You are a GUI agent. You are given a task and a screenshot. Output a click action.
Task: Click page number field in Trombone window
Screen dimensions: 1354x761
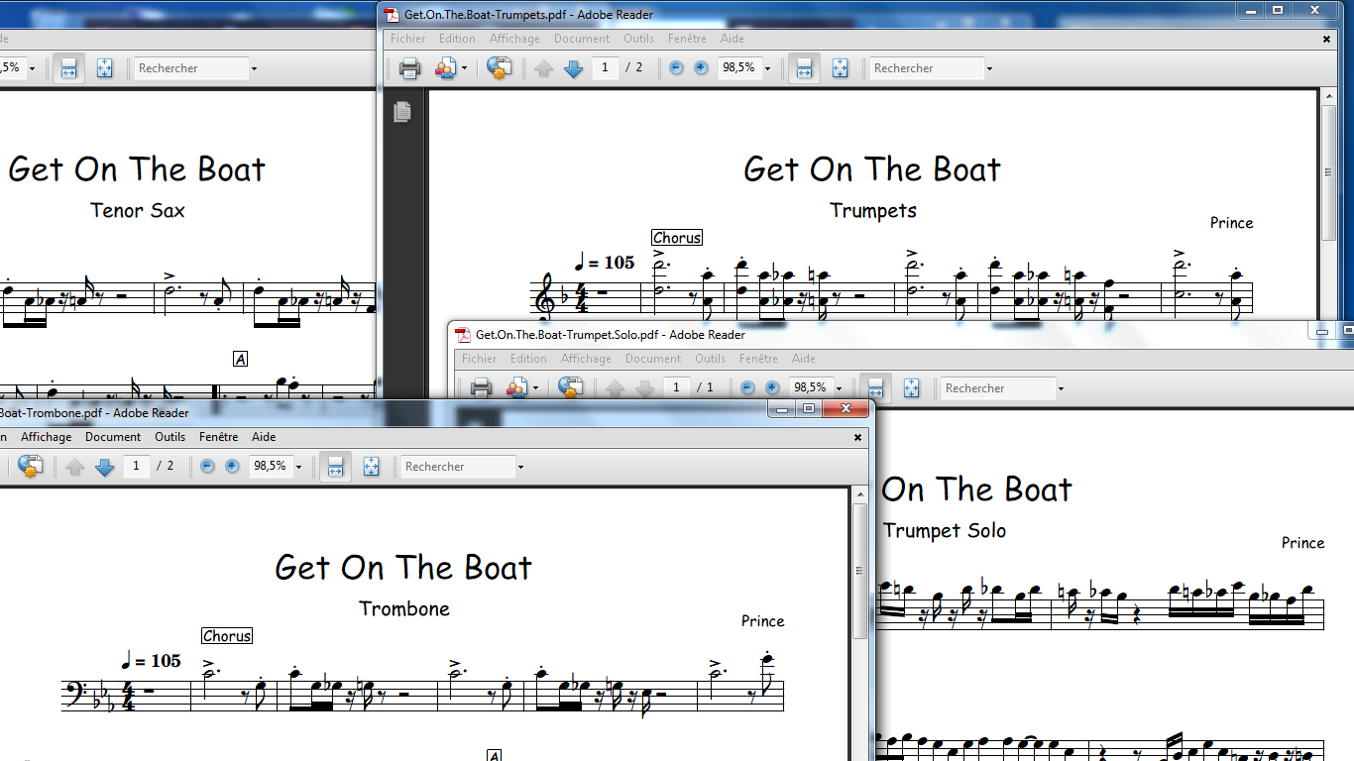(136, 467)
